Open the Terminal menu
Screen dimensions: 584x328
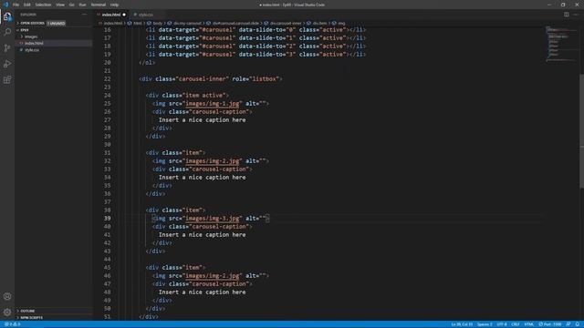point(99,5)
